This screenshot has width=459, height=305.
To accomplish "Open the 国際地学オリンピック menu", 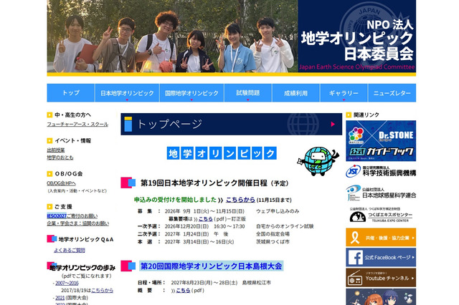I will 191,92.
